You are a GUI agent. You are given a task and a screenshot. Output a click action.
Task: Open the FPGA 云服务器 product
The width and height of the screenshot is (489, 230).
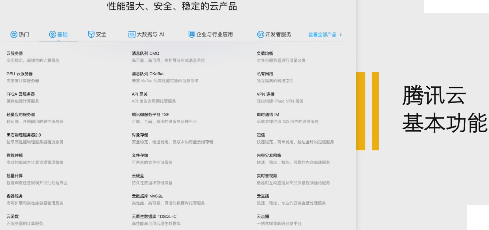[21, 94]
